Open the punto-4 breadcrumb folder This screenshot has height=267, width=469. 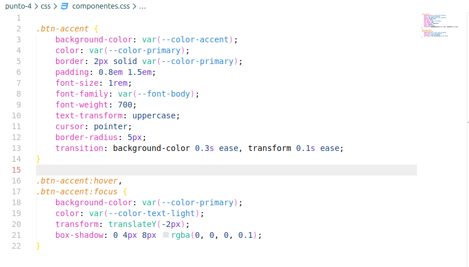[18, 6]
